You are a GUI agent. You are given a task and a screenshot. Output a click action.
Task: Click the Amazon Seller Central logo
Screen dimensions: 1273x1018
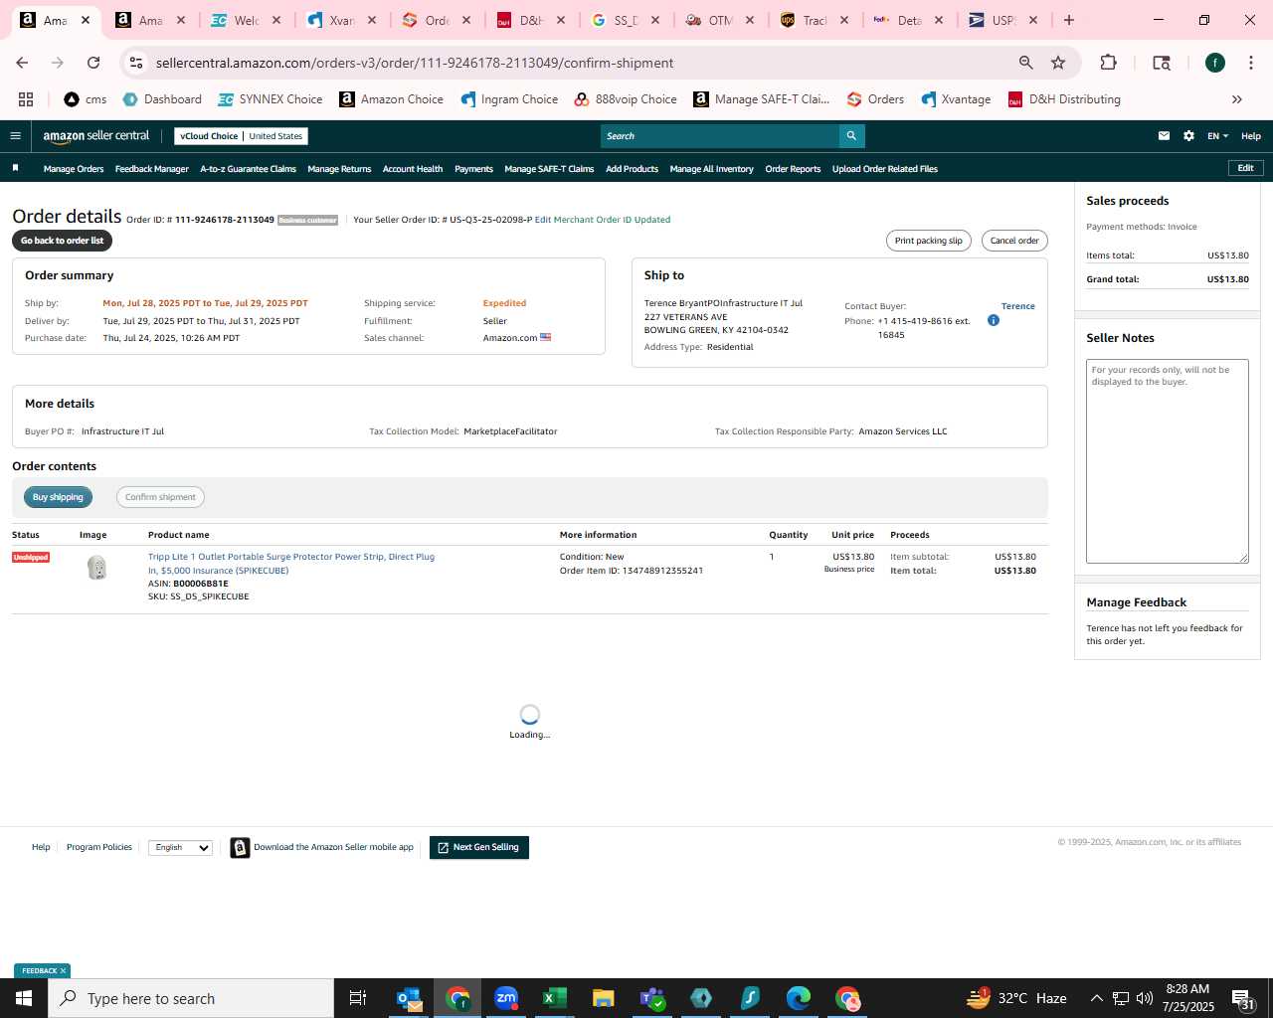point(96,136)
